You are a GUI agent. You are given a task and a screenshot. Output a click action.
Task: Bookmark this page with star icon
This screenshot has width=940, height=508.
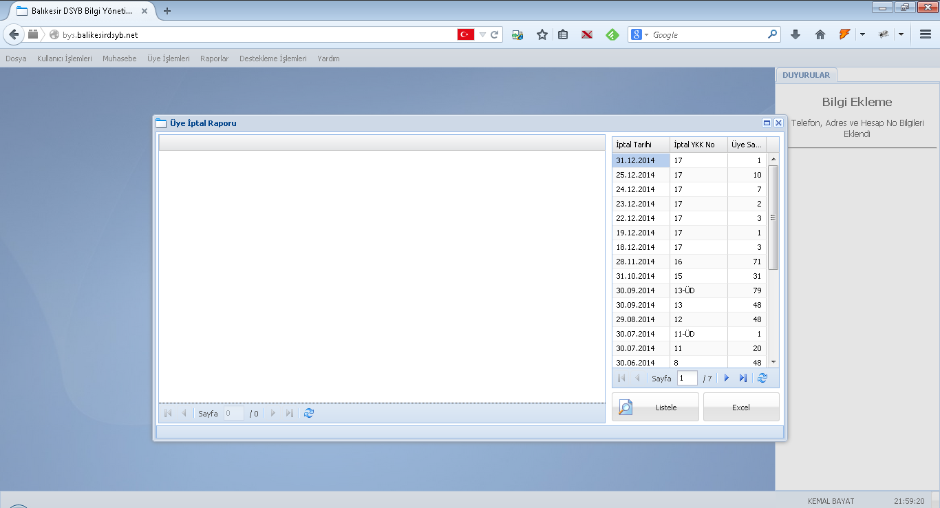(x=542, y=34)
